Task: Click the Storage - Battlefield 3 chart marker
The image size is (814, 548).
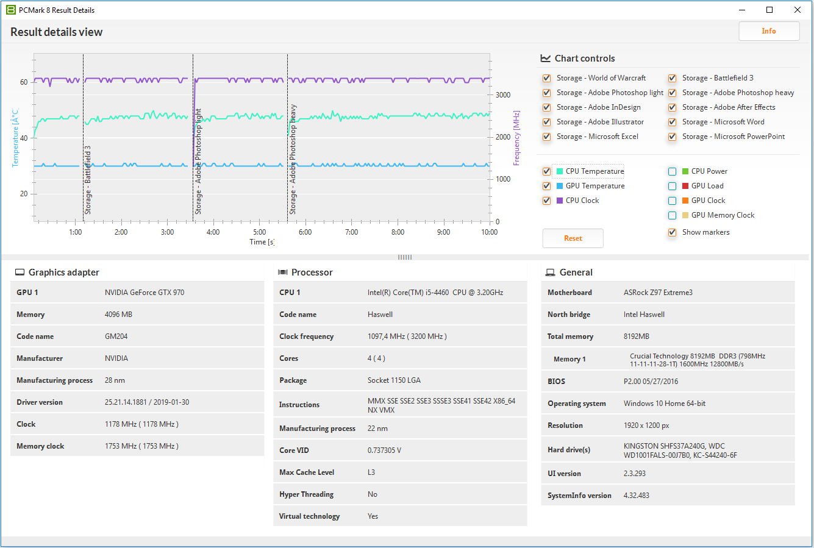Action: 88,180
